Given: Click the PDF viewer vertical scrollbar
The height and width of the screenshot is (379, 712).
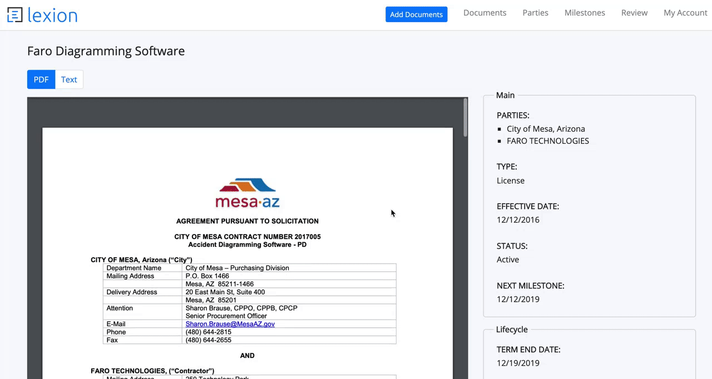Looking at the screenshot, I should click(465, 118).
